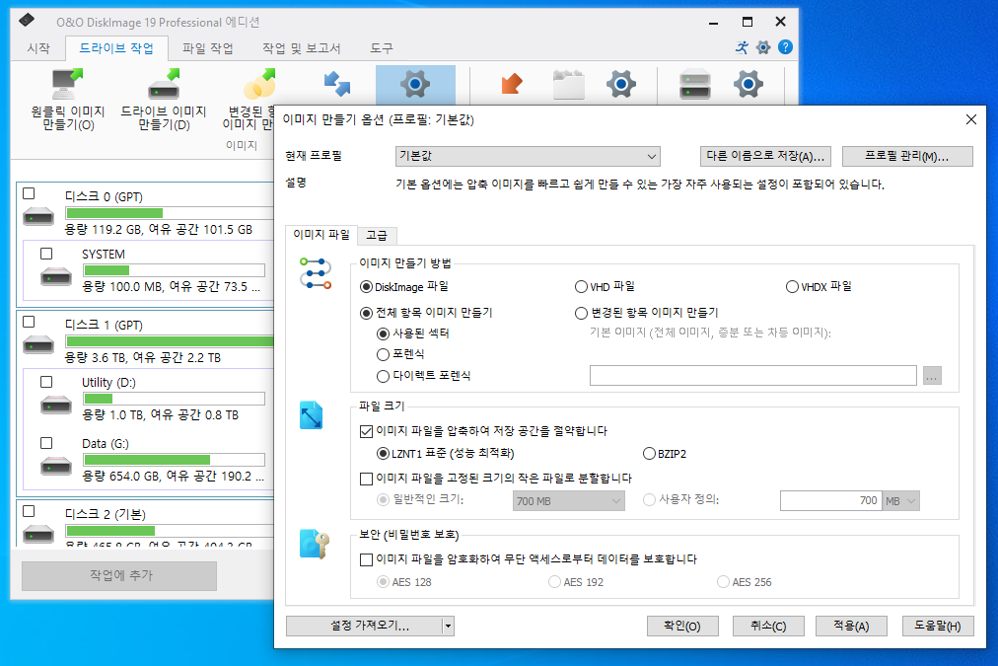Select the 포렌식 radio button
The width and height of the screenshot is (998, 666).
coord(384,354)
